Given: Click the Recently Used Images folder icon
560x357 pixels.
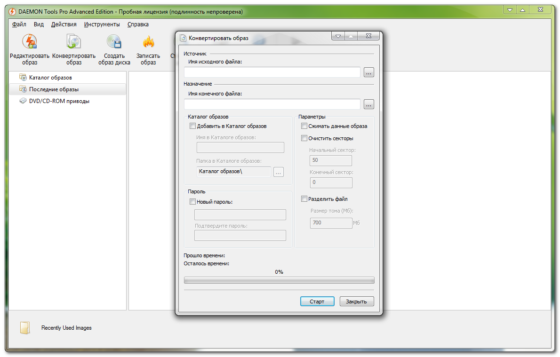Looking at the screenshot, I should (25, 328).
